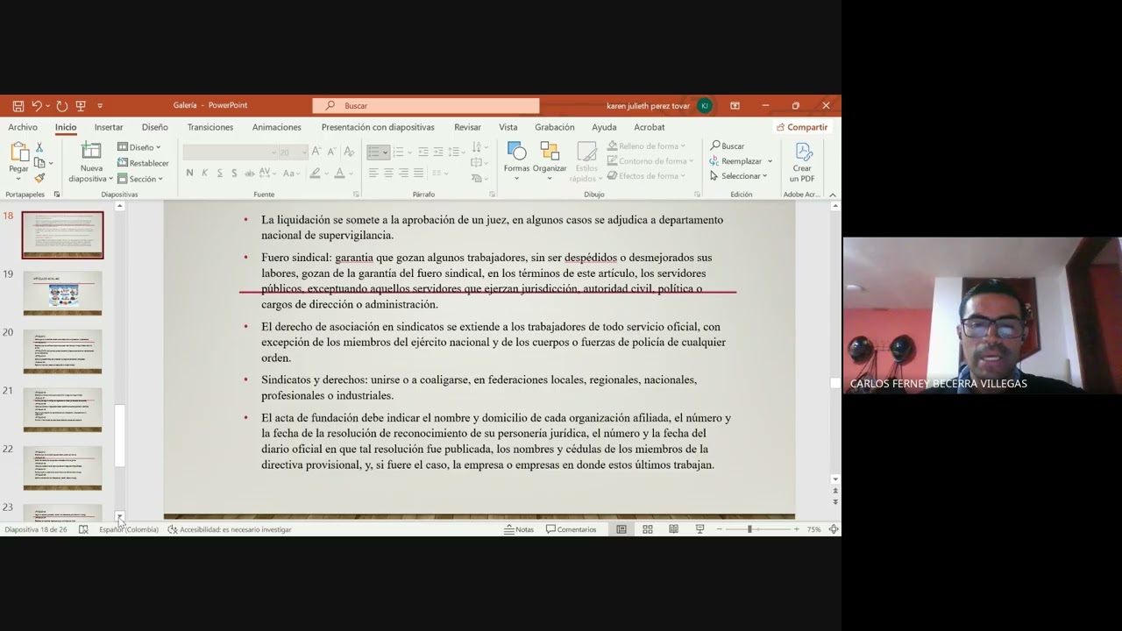Open ribbon display options
Viewport: 1122px width, 631px height.
pyautogui.click(x=735, y=106)
